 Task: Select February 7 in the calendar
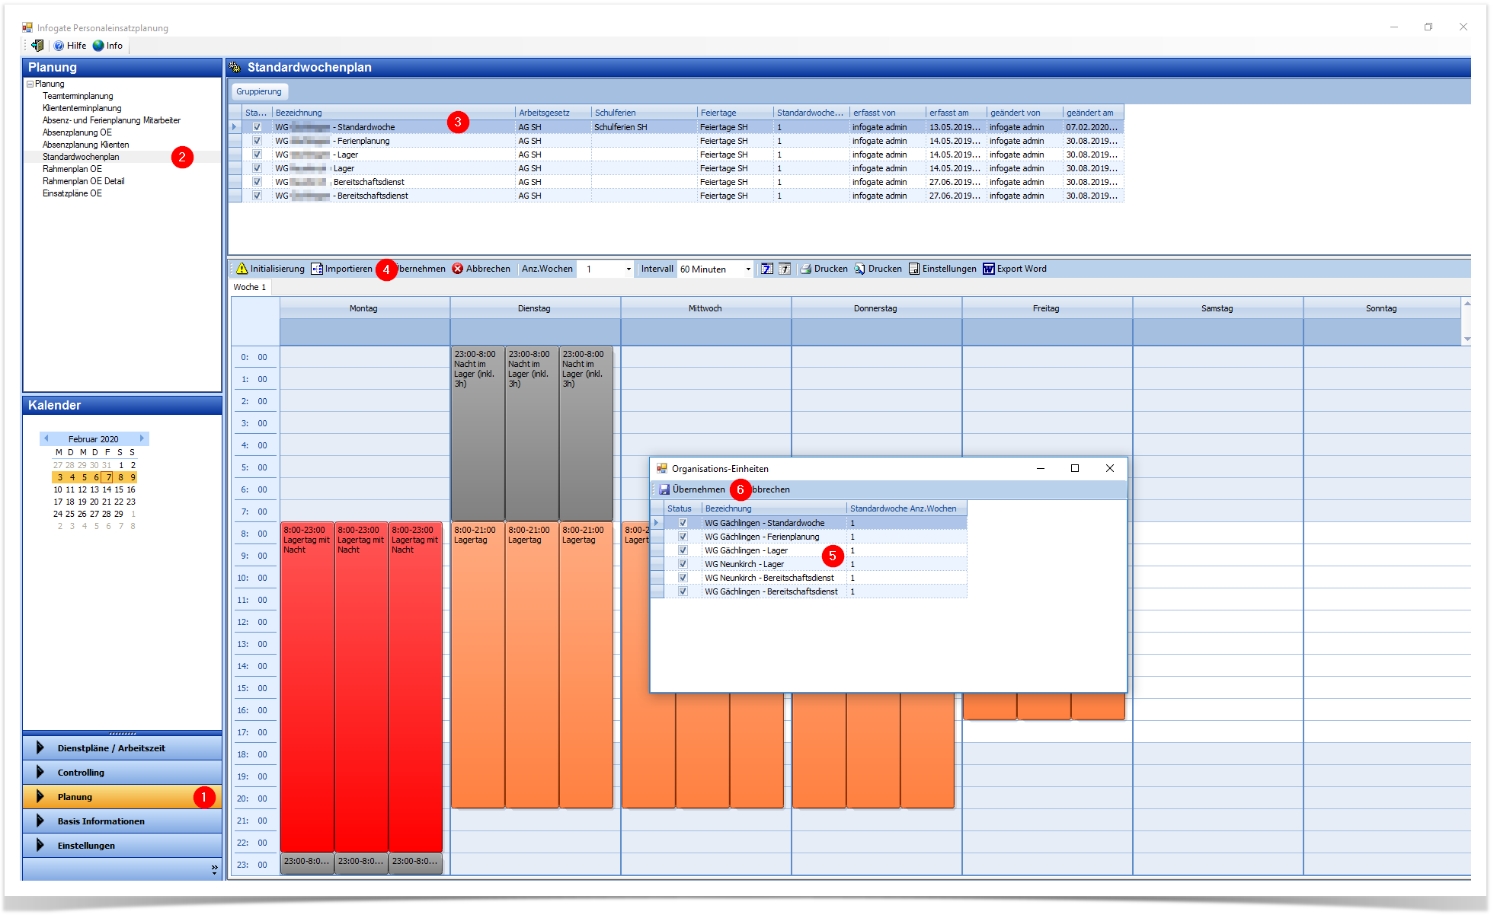(108, 477)
